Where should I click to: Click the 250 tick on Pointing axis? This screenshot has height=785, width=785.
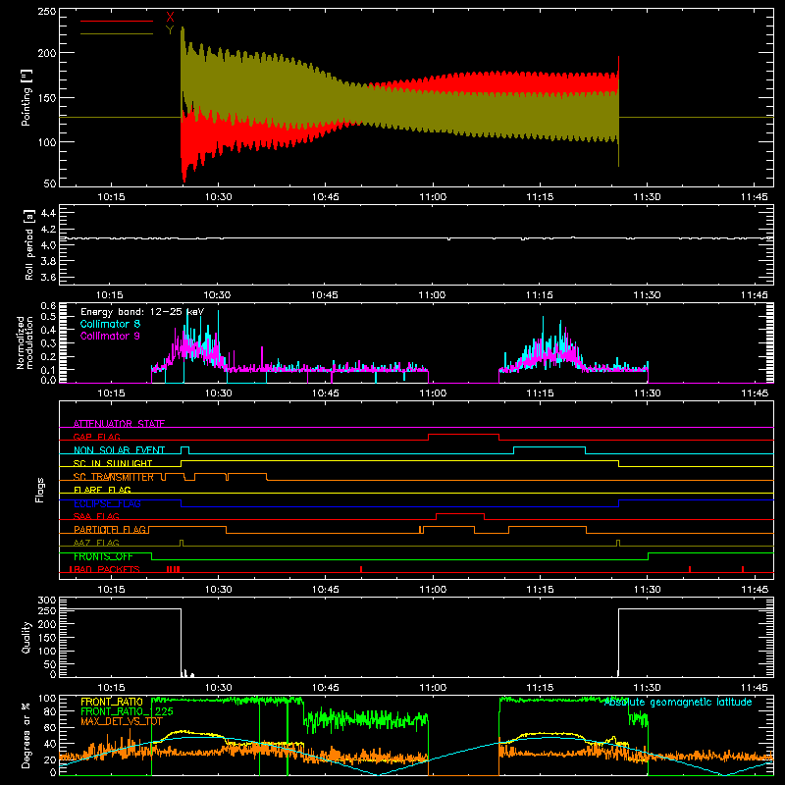[47, 12]
